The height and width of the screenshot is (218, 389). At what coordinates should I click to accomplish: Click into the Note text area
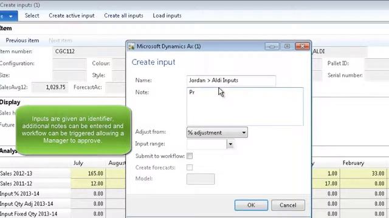tap(245, 107)
